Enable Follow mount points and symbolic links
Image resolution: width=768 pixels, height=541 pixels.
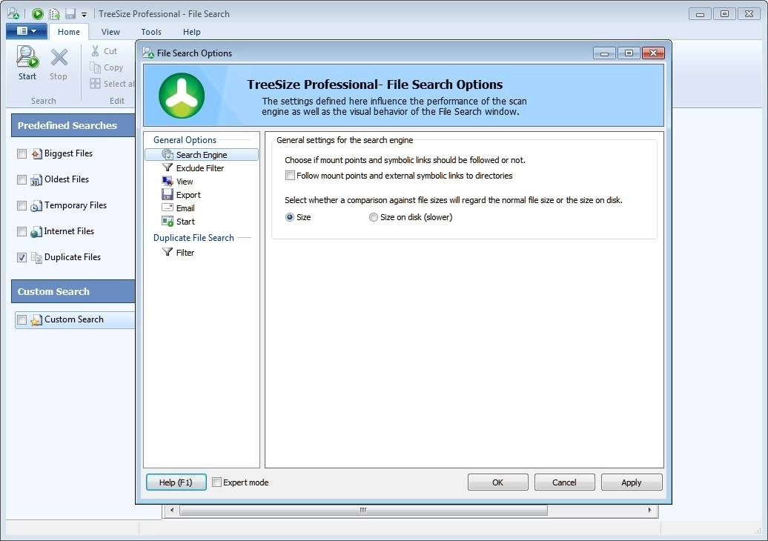pyautogui.click(x=290, y=176)
